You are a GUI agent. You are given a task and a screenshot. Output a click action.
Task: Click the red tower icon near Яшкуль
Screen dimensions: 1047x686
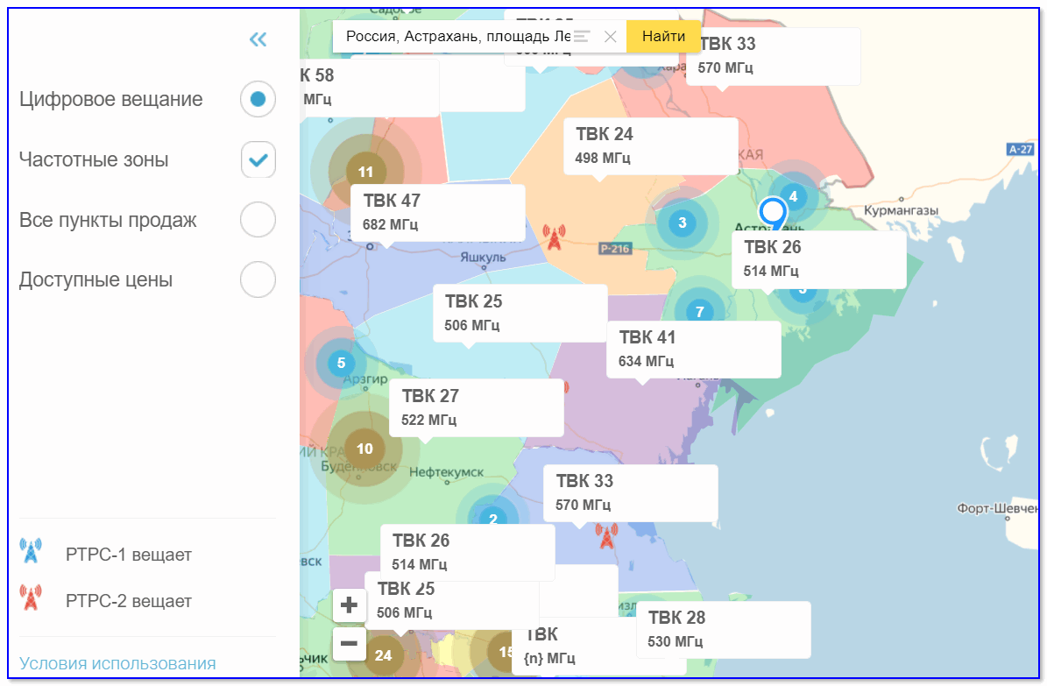pyautogui.click(x=553, y=237)
